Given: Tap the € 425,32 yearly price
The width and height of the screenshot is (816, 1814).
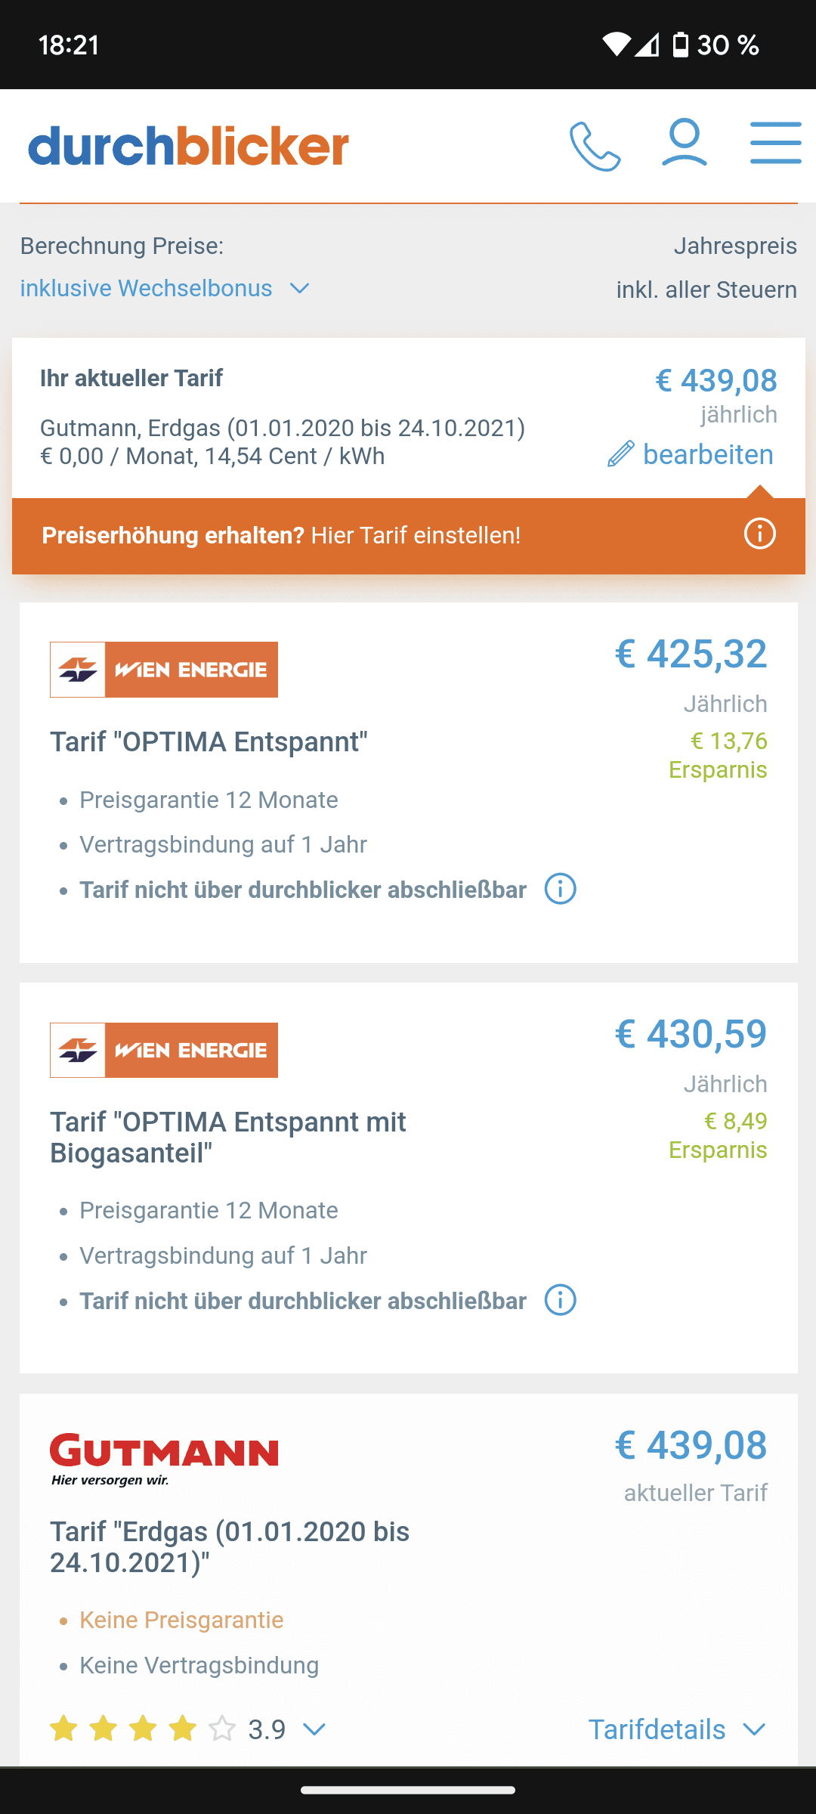Looking at the screenshot, I should click(x=691, y=654).
